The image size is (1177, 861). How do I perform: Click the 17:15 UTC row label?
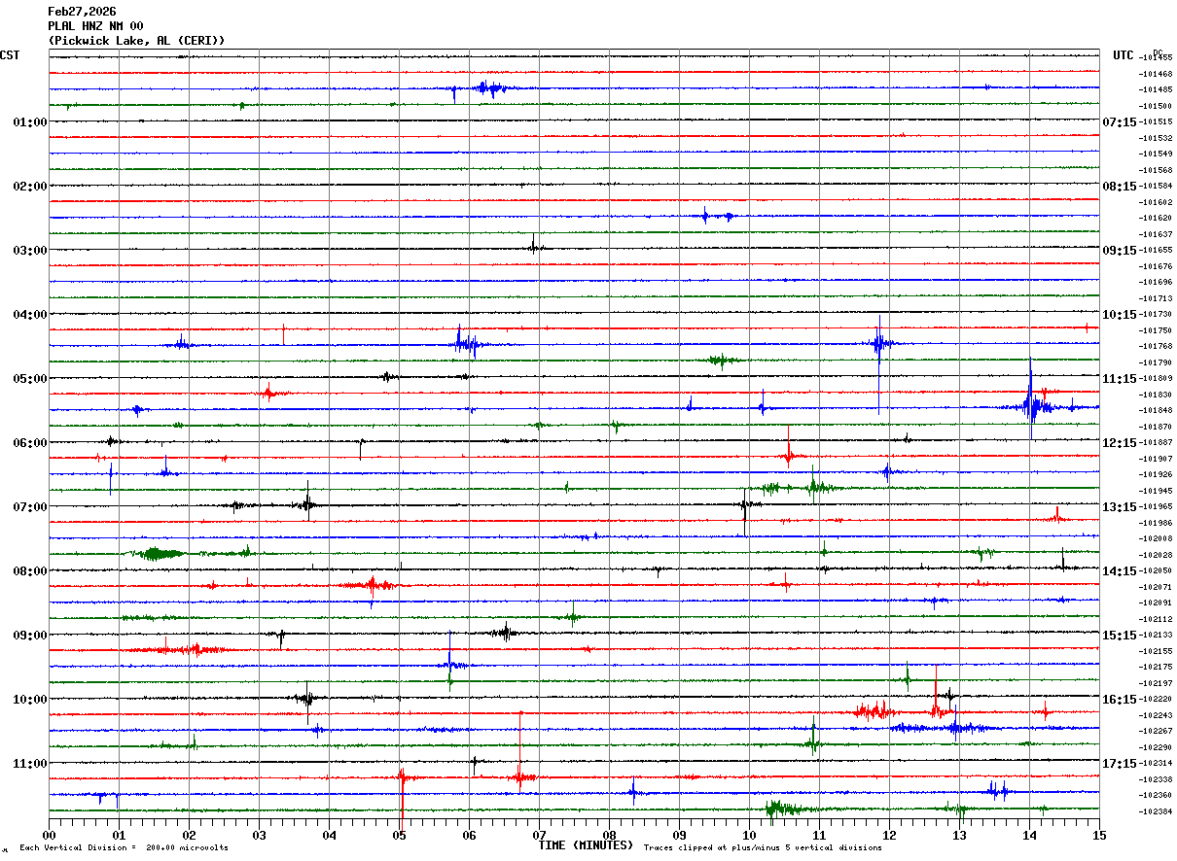(1120, 764)
